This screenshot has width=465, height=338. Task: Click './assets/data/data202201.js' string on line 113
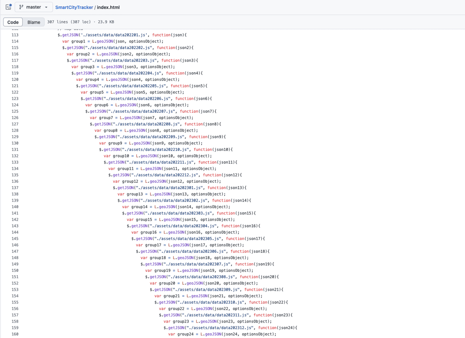[113, 35]
